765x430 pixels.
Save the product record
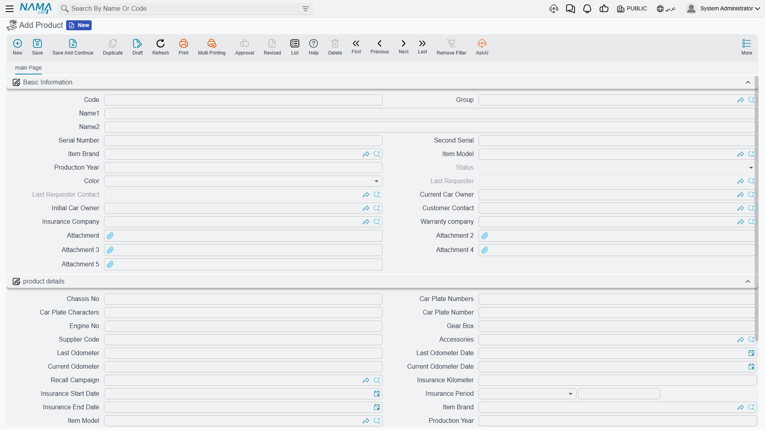(x=37, y=47)
